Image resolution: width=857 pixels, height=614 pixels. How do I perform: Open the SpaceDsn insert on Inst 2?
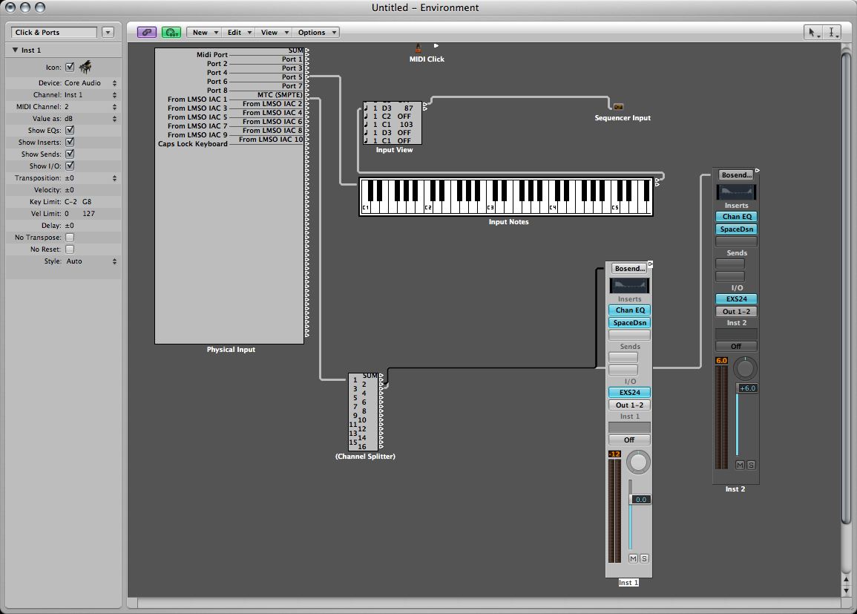[x=737, y=229]
